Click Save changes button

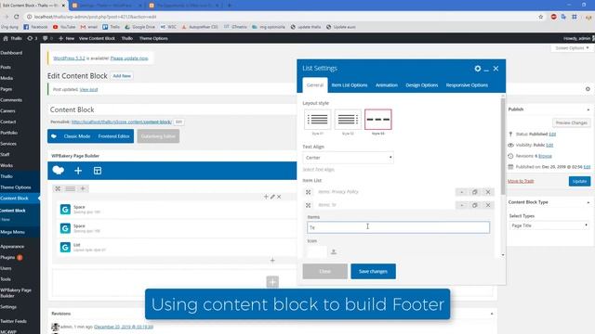[373, 272]
